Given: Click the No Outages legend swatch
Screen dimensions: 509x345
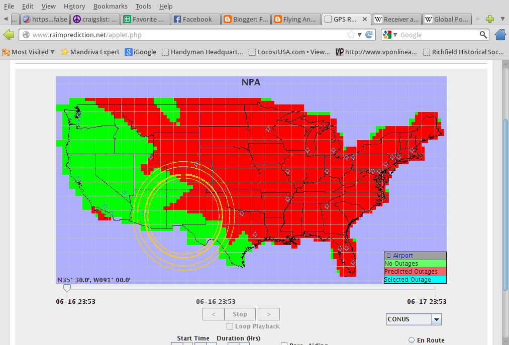Looking at the screenshot, I should point(415,264).
